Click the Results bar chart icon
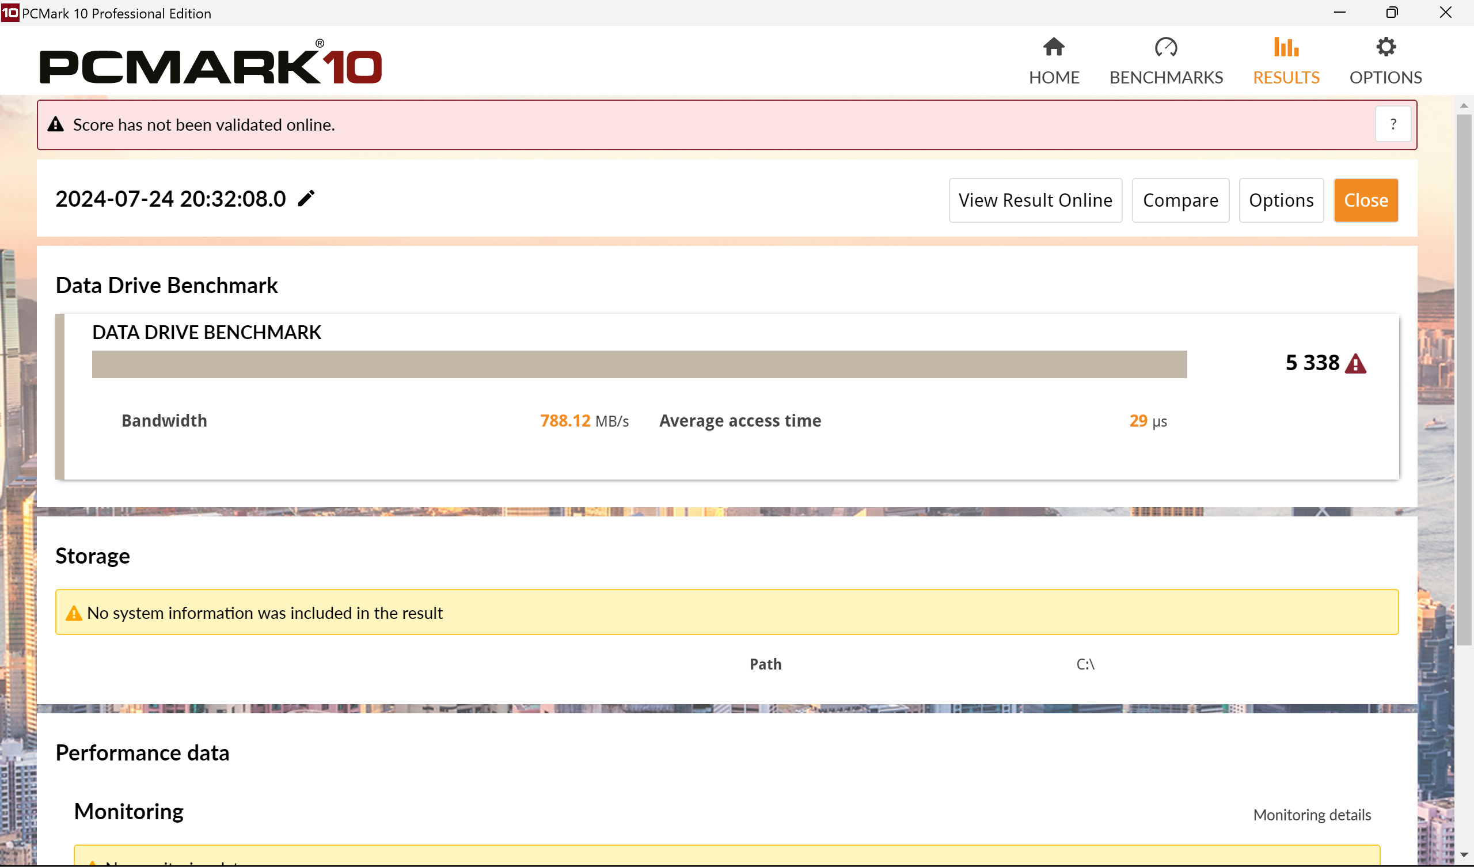 pyautogui.click(x=1286, y=47)
